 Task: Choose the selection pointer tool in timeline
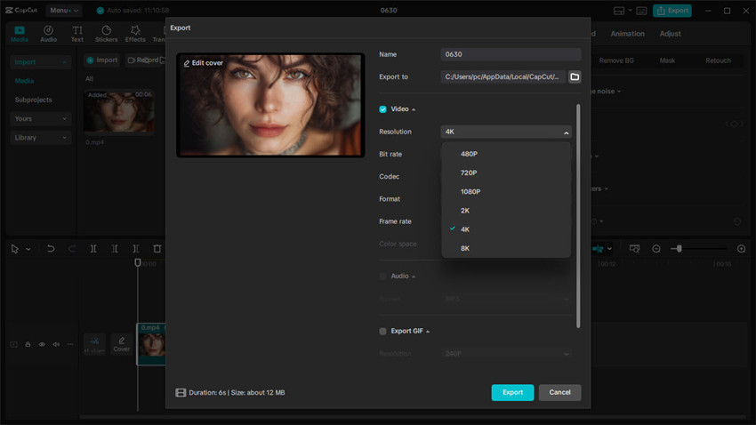pos(14,249)
